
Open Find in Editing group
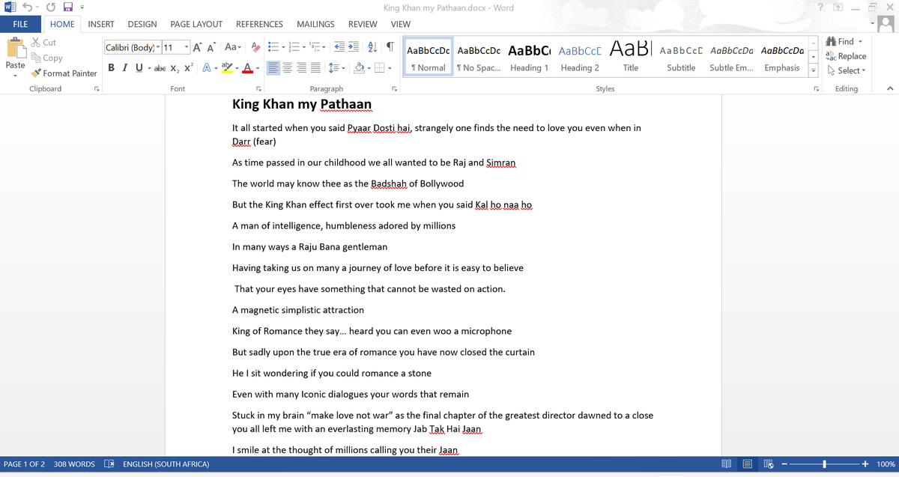click(841, 42)
